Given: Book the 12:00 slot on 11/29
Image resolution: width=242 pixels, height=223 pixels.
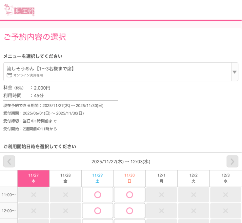Looking at the screenshot, I should [97, 211].
